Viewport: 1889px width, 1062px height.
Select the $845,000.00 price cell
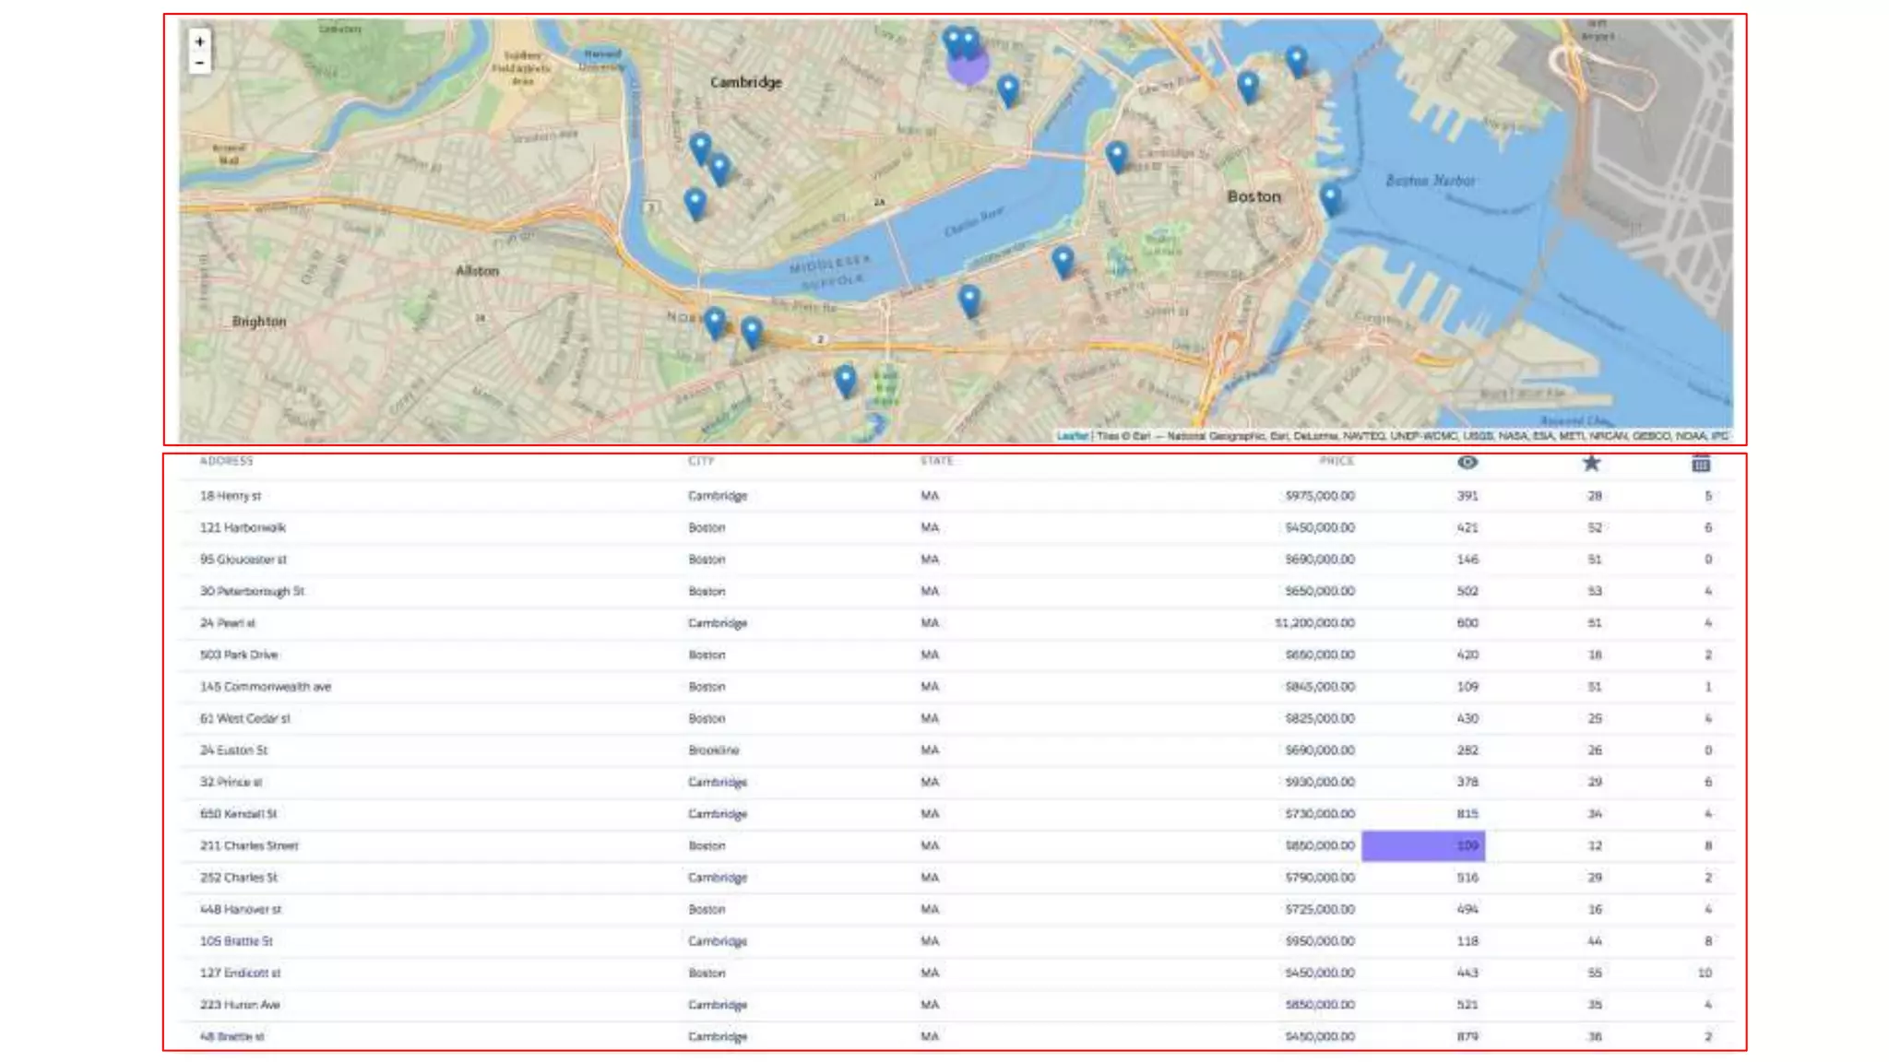[x=1320, y=687]
